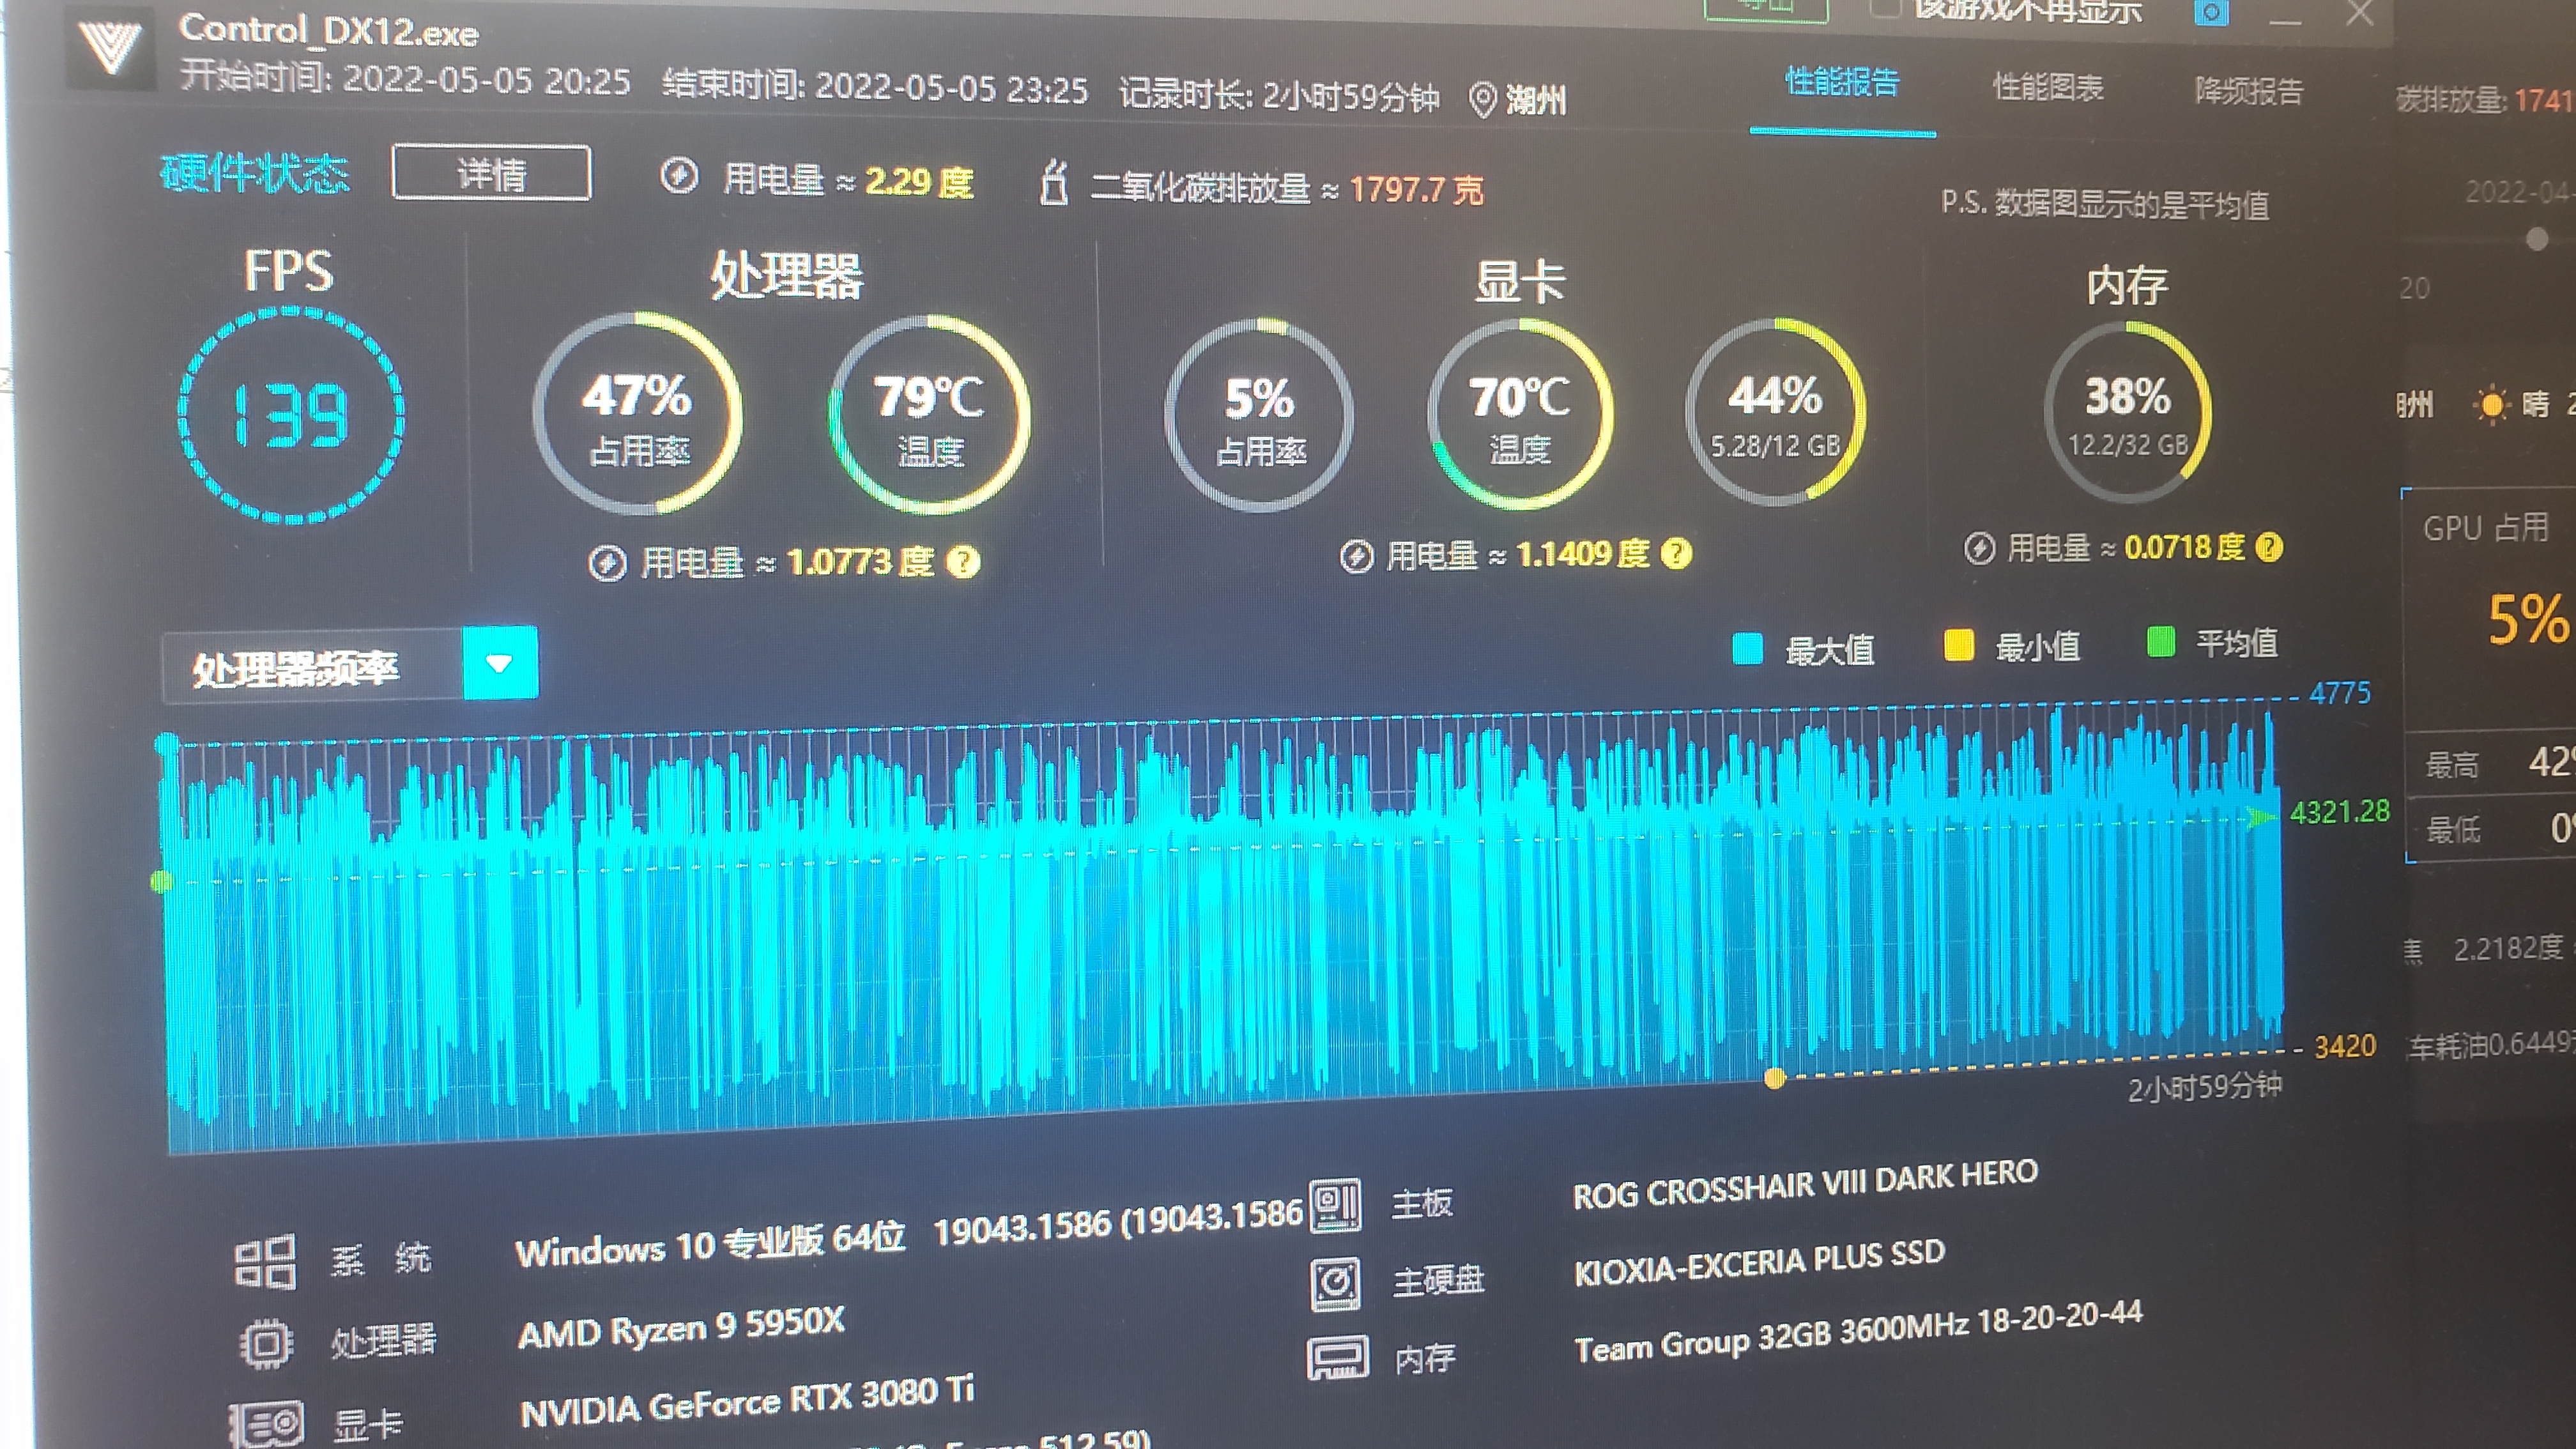Click the 主硬盘 disk icon

[1335, 1284]
